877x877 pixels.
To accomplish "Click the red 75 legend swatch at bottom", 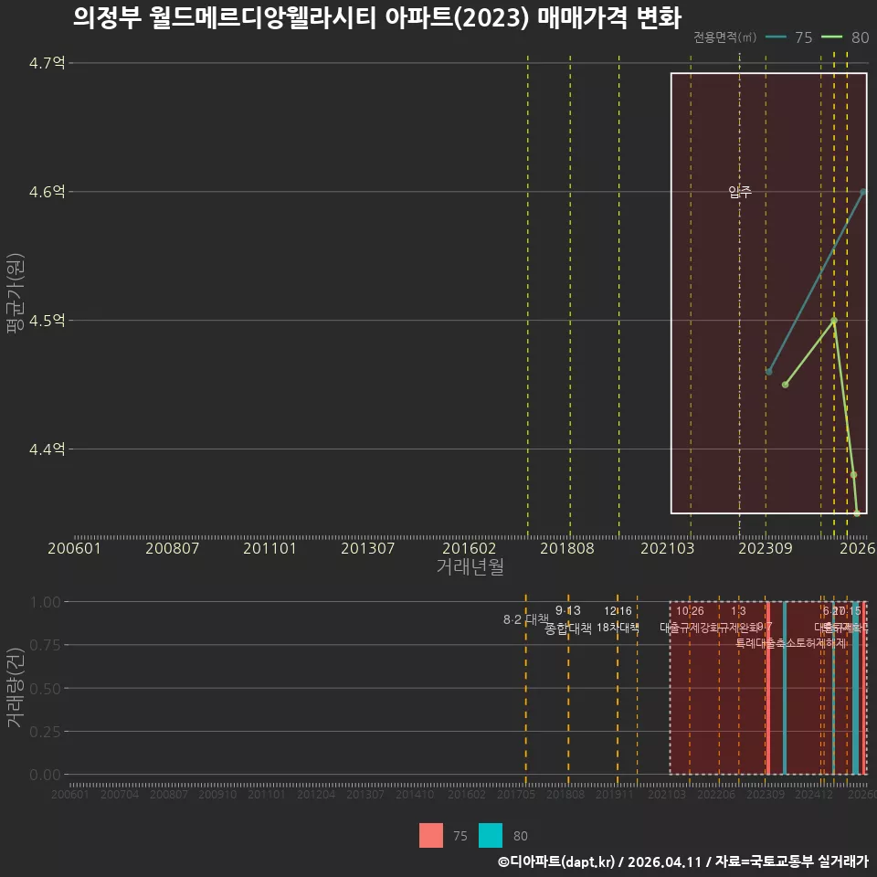I will pyautogui.click(x=430, y=835).
